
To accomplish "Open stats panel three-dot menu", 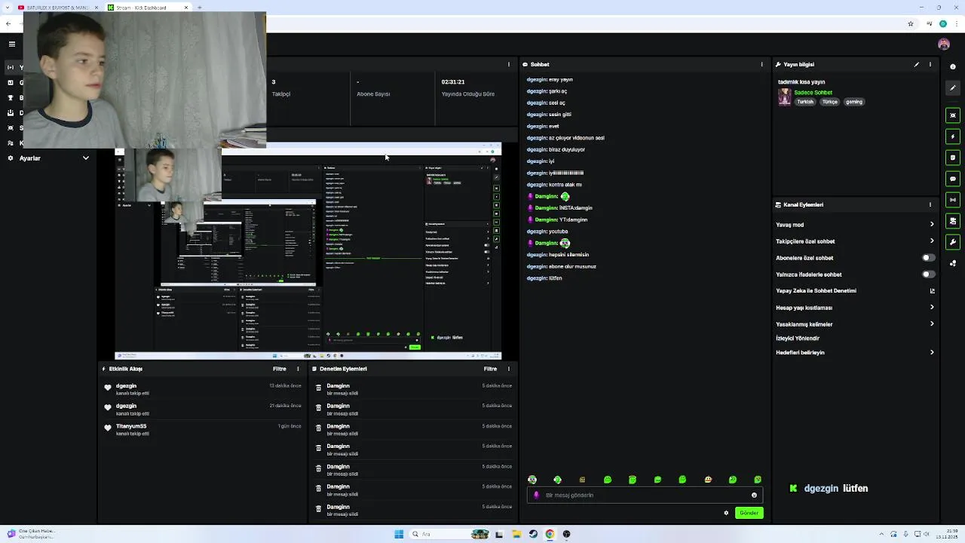I will click(508, 65).
